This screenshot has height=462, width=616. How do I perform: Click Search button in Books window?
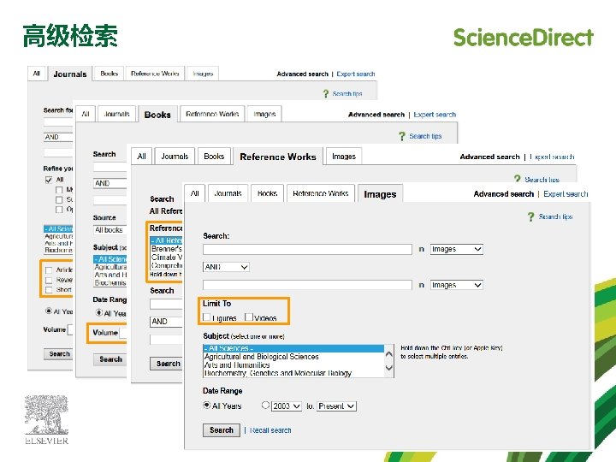[x=110, y=359]
